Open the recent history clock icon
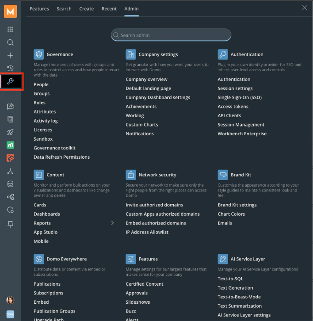This screenshot has height=321, width=313. point(10,68)
